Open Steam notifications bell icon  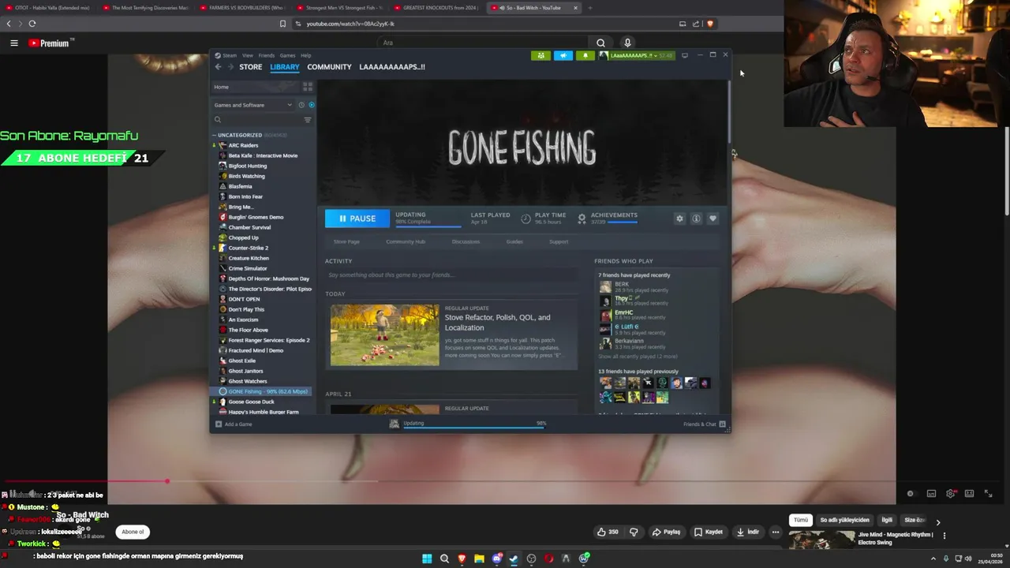click(x=585, y=55)
